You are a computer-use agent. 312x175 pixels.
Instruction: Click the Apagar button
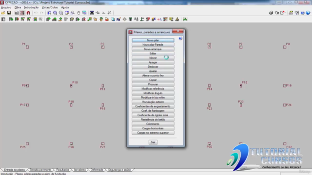click(x=153, y=62)
